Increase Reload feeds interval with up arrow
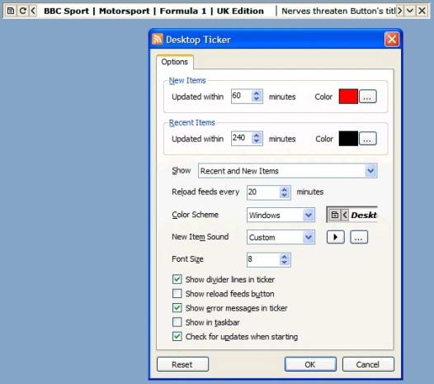Image resolution: width=434 pixels, height=384 pixels. click(285, 189)
